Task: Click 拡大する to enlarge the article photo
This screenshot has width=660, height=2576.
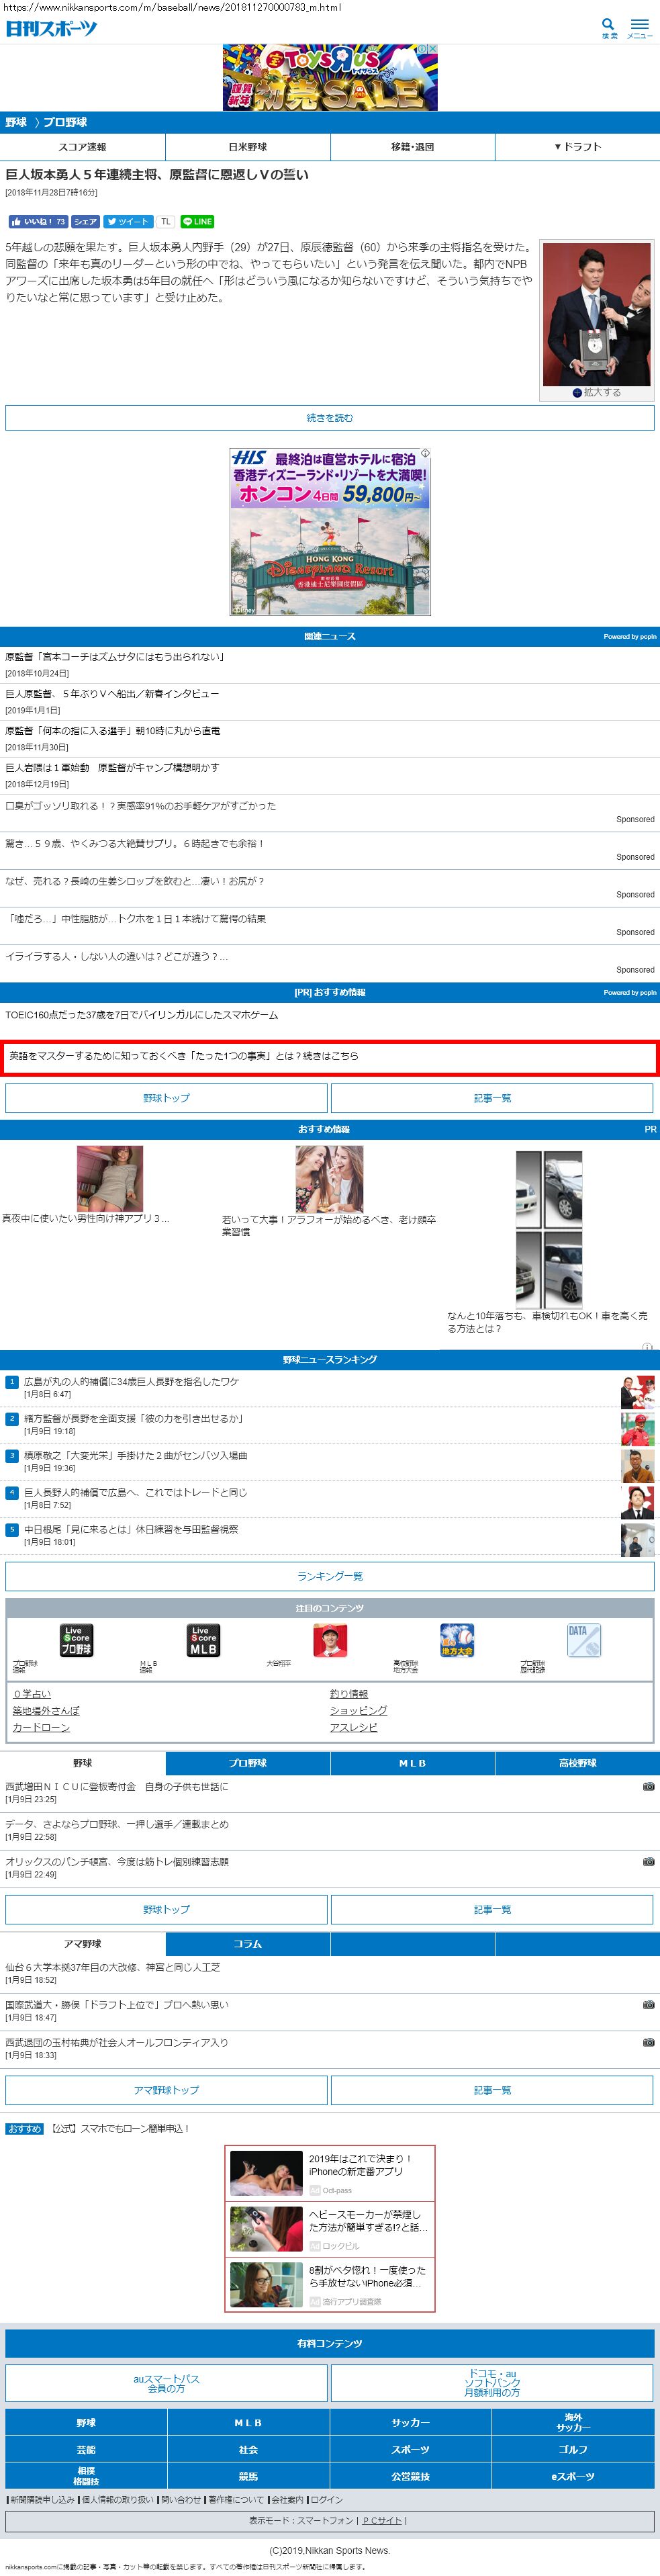Action: click(597, 393)
